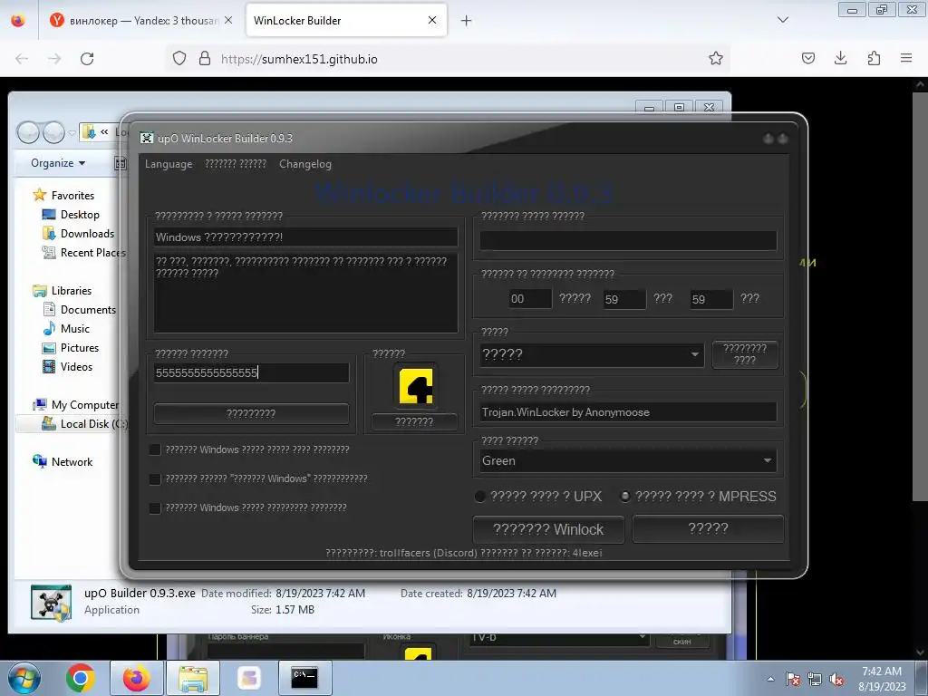Click the Windows title input field
Screen dimensions: 928x696
pos(305,237)
